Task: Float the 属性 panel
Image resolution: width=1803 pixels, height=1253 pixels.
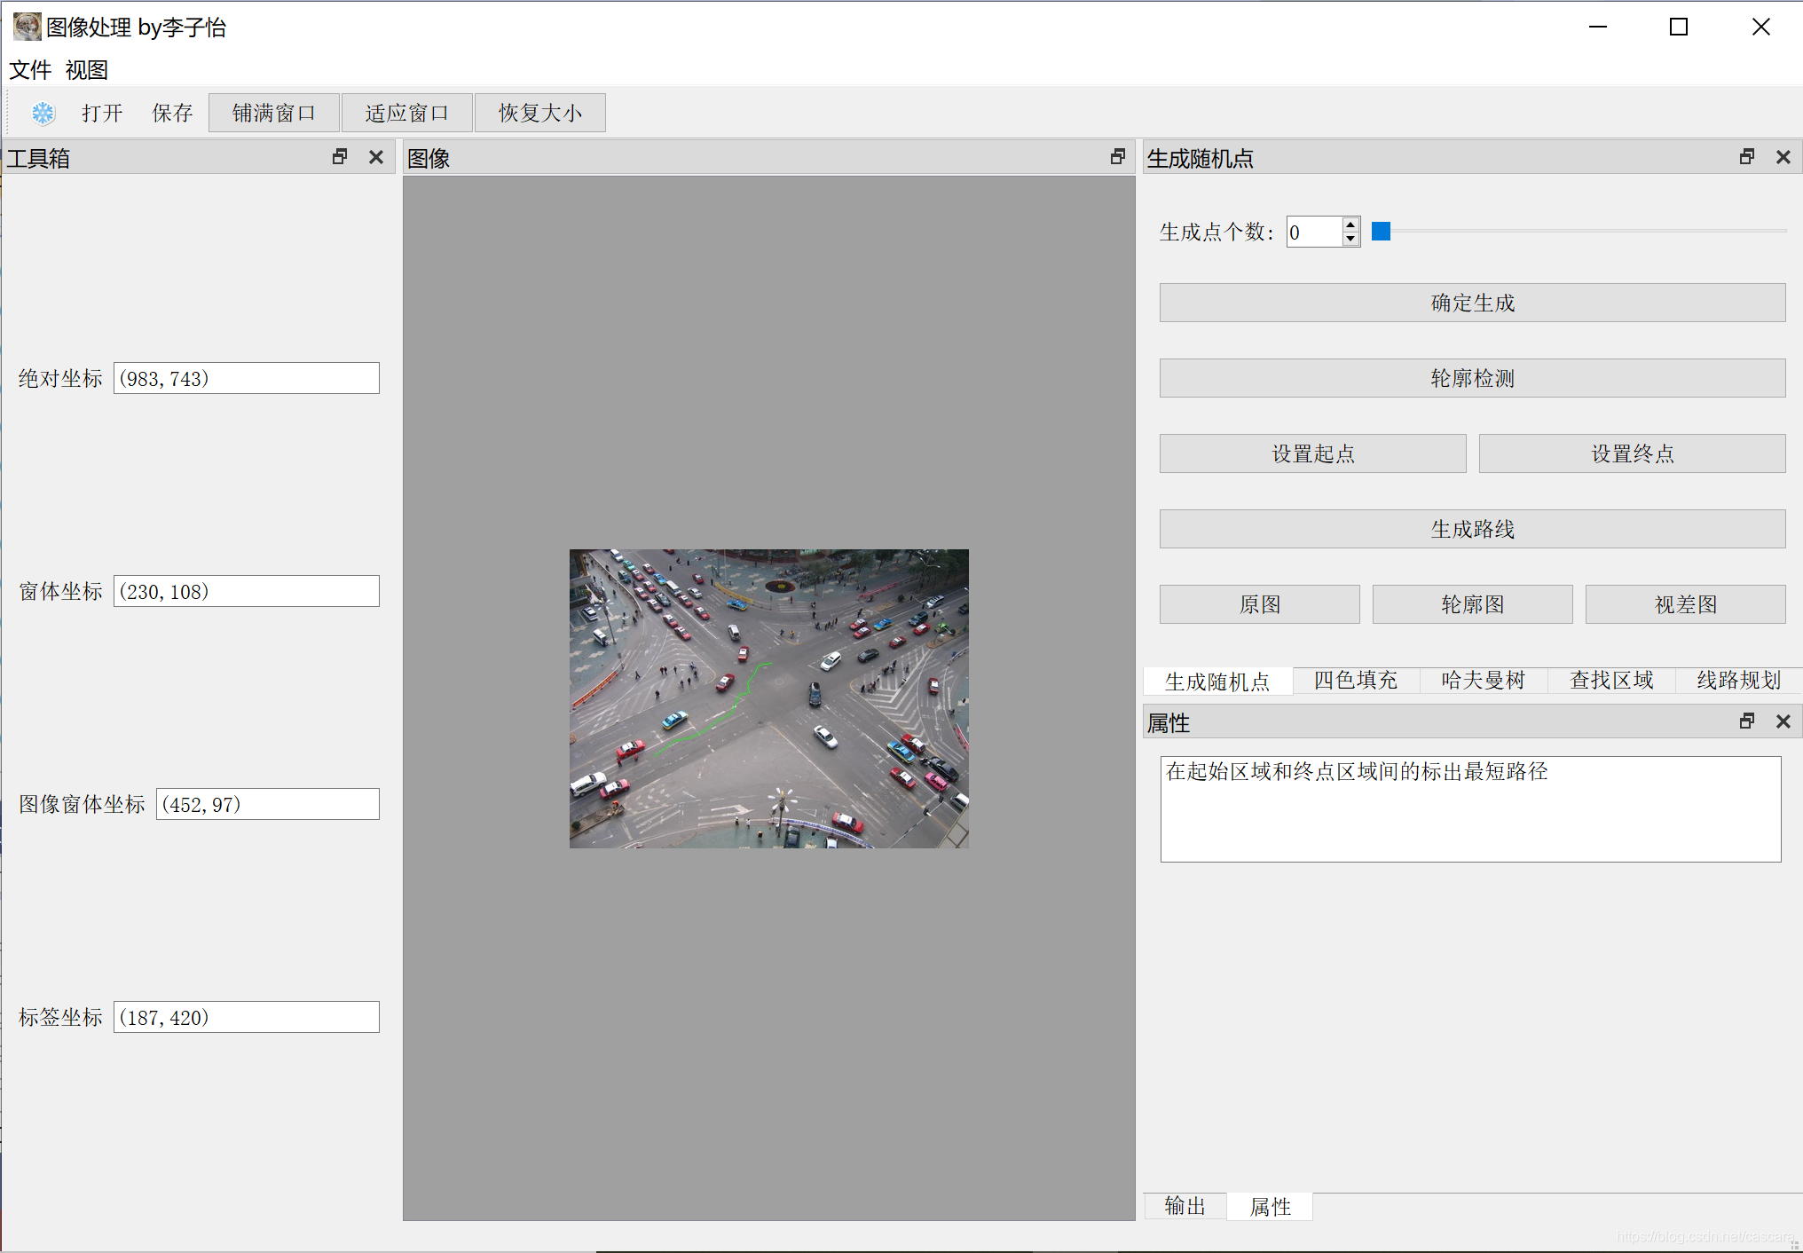Action: click(x=1747, y=721)
